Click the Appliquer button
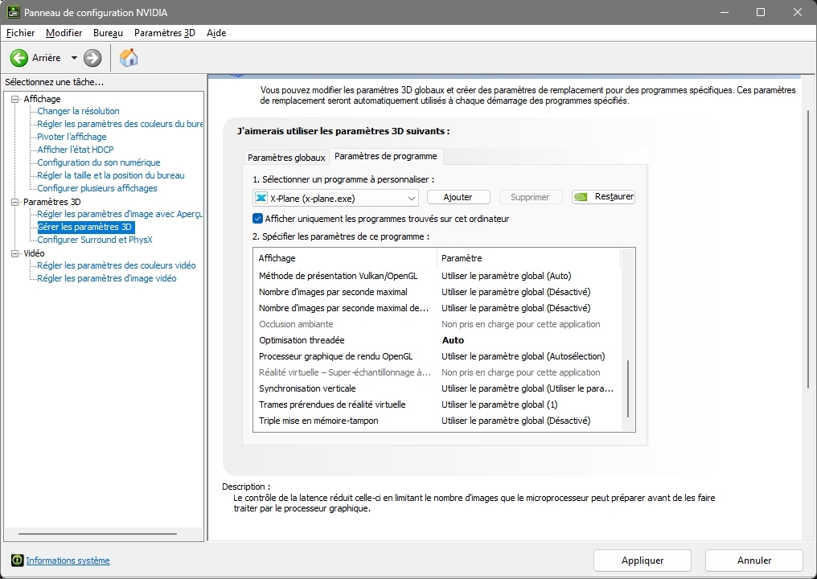817x579 pixels. 642,561
